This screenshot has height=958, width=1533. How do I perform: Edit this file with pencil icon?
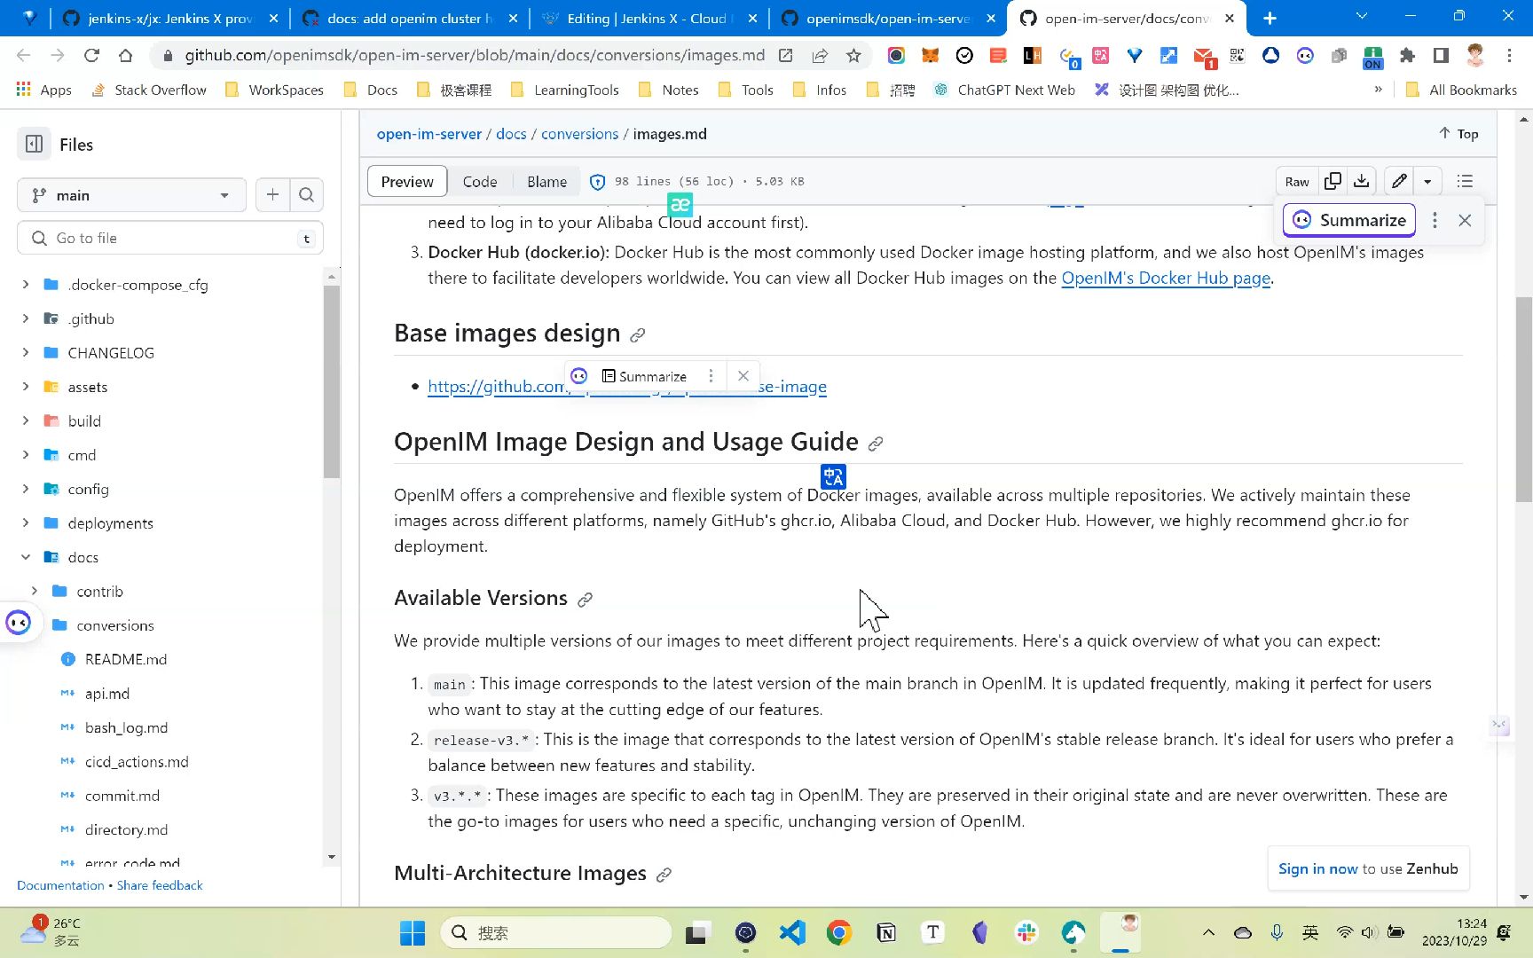[1399, 181]
